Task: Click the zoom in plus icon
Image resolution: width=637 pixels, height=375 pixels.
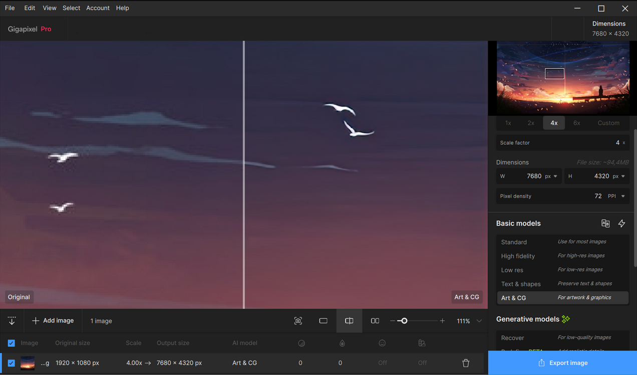Action: click(x=442, y=321)
